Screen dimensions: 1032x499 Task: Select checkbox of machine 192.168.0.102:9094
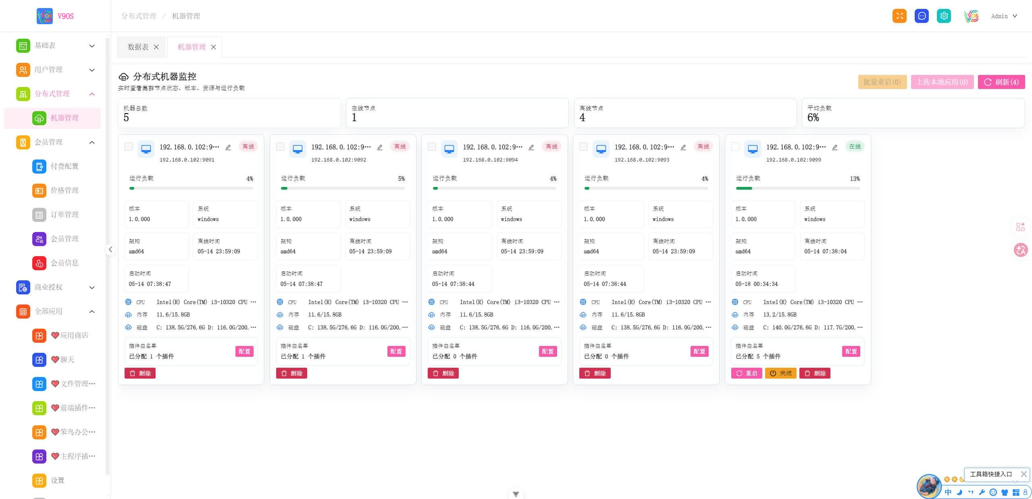432,147
